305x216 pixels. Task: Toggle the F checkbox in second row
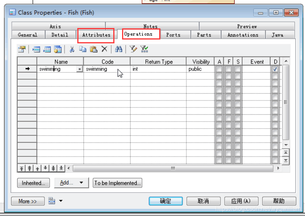tap(228, 76)
